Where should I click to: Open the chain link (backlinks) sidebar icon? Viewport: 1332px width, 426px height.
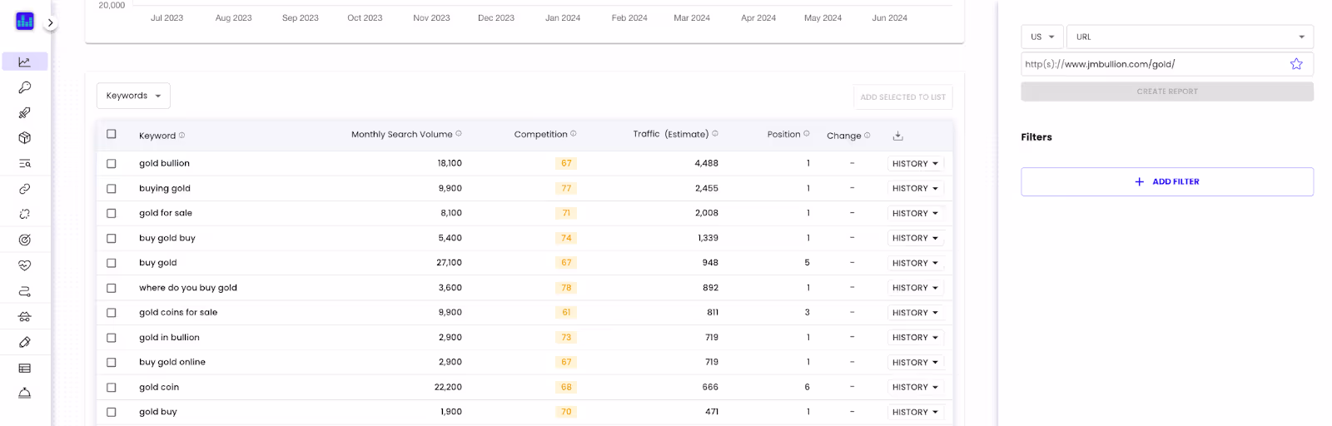pyautogui.click(x=25, y=189)
